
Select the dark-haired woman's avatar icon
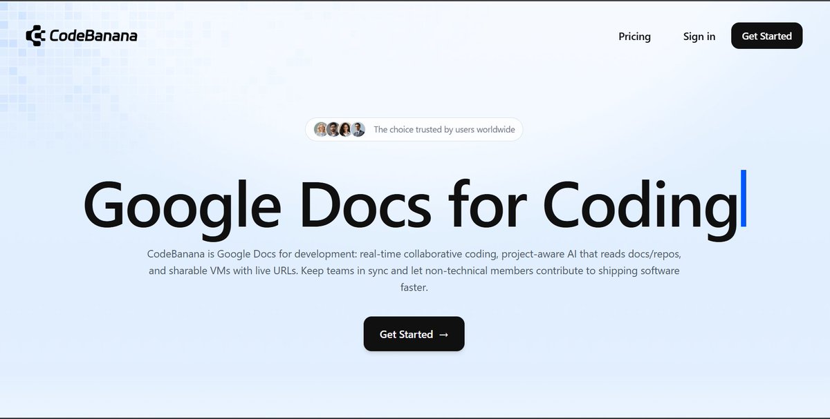[344, 129]
